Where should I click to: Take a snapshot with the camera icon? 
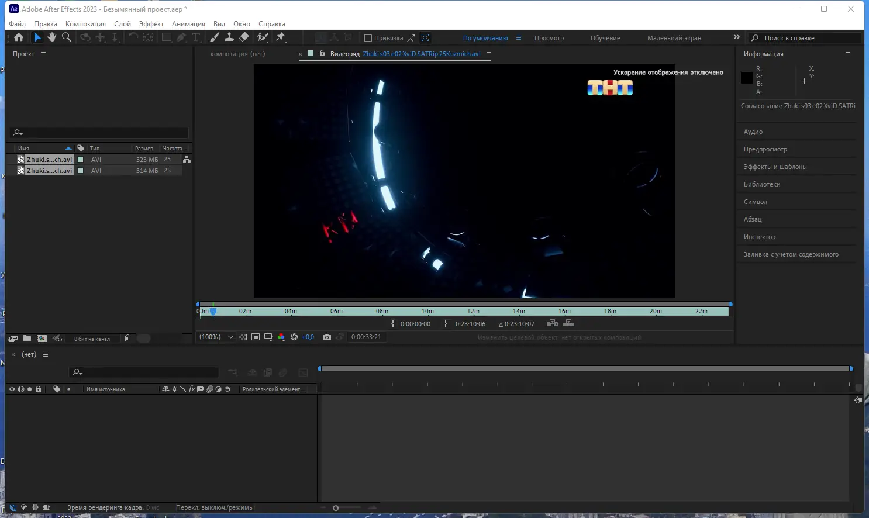(x=327, y=337)
